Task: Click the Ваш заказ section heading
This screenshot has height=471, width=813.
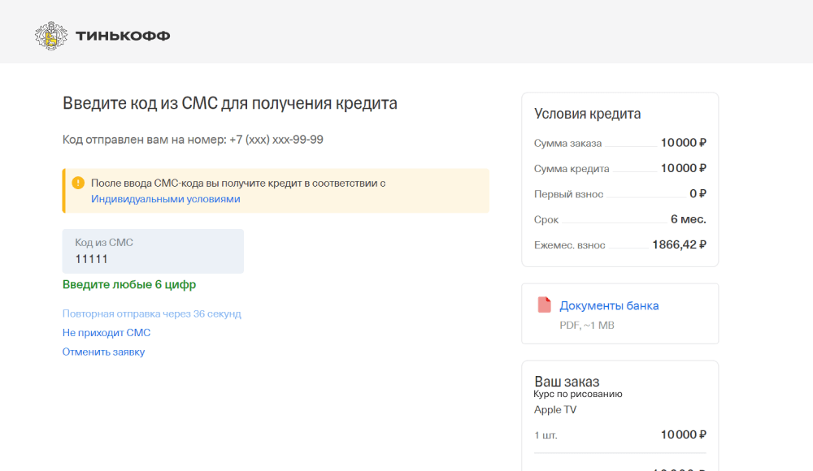Action: click(566, 381)
